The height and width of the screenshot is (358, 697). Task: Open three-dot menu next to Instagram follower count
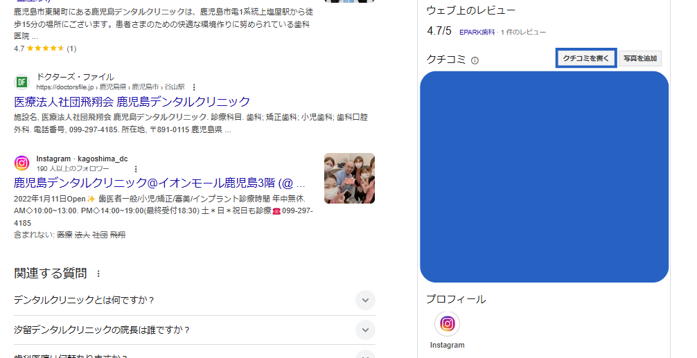[136, 169]
